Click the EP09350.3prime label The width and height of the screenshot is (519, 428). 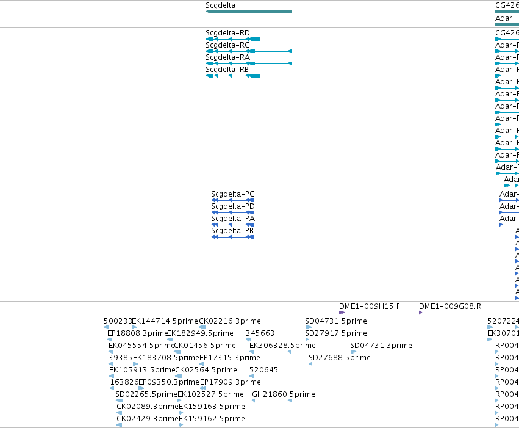tap(169, 382)
